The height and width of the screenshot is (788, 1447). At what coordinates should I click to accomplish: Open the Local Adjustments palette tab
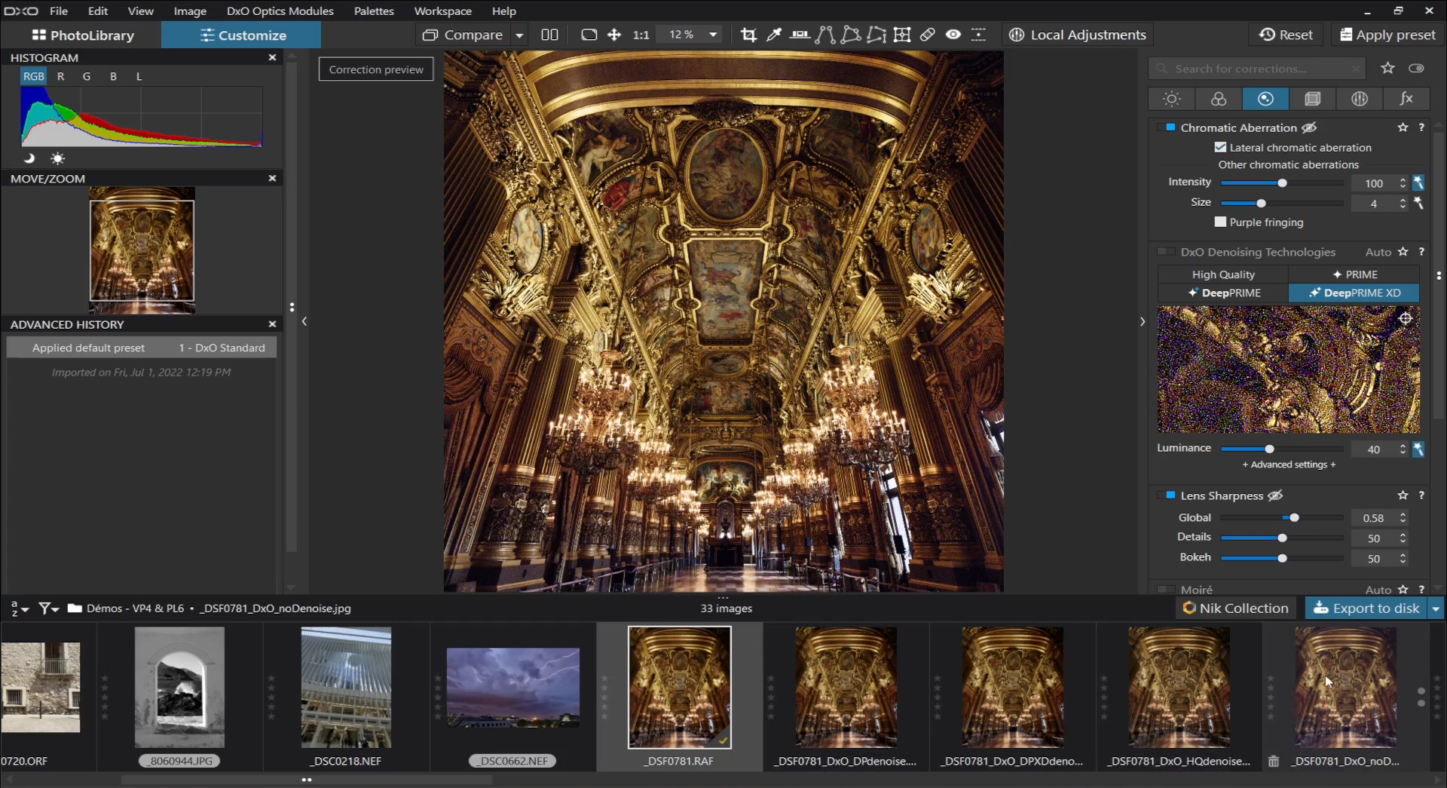[x=1360, y=99]
